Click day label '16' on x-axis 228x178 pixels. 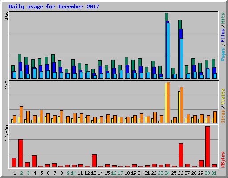point(114,173)
